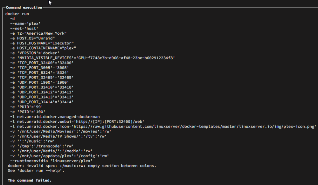Click the 'docker run' command line

click(17, 14)
